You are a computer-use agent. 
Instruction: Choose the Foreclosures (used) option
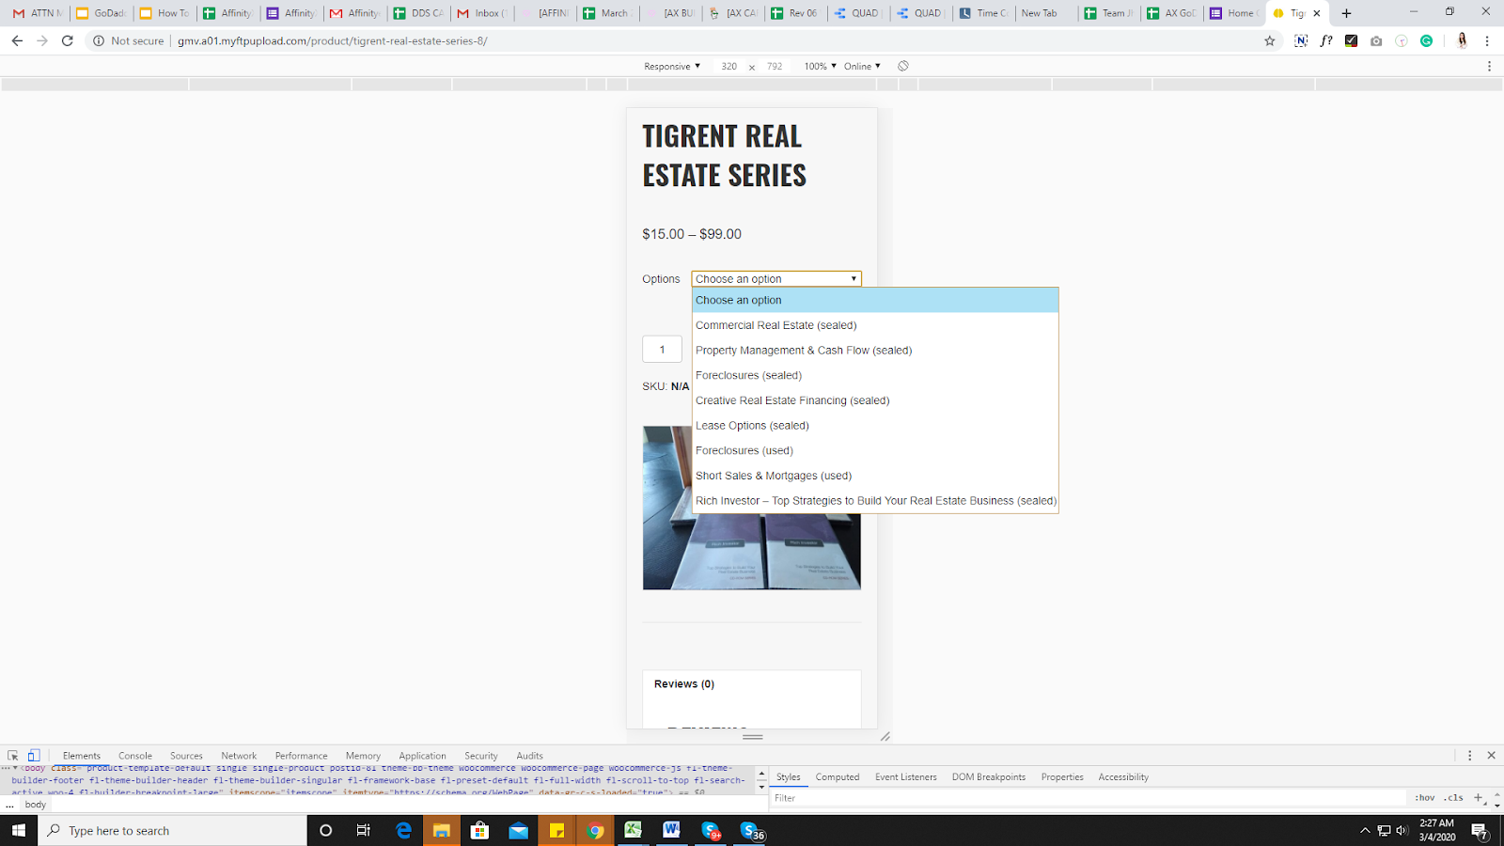pos(875,450)
